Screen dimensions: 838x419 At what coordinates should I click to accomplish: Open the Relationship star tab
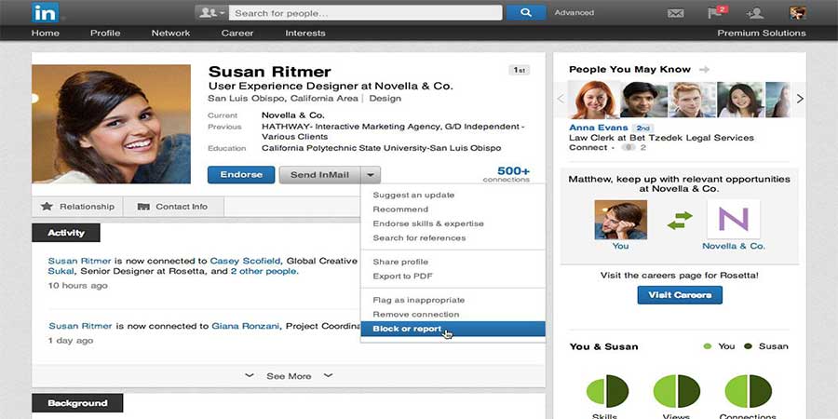coord(78,207)
